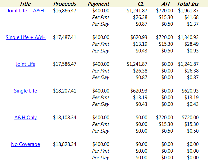Click the $17,487.41 proceeds amount
The width and height of the screenshot is (208, 162).
pos(65,37)
